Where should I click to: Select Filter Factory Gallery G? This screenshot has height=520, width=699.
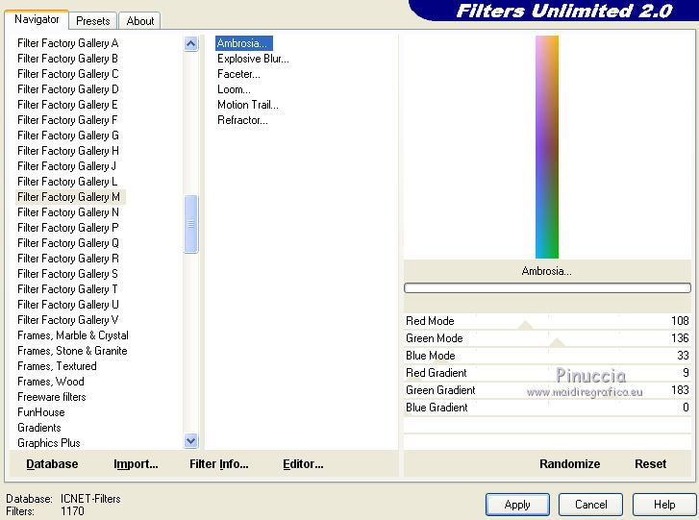pyautogui.click(x=67, y=136)
